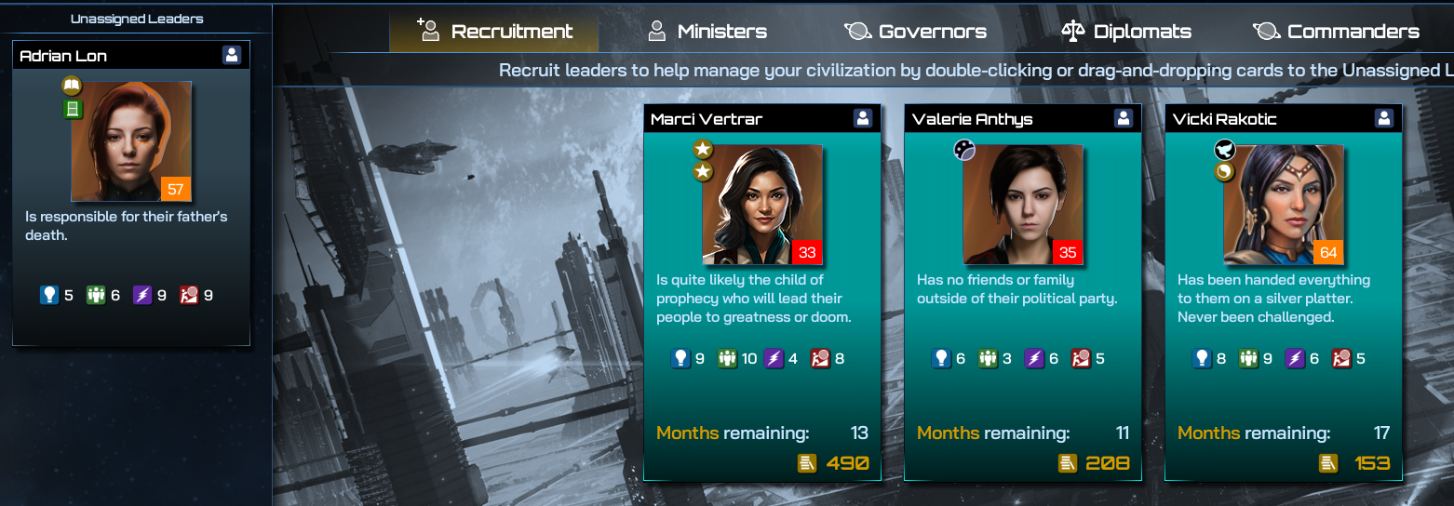Switch to the Ministers tab
This screenshot has height=506, width=1454.
(x=707, y=32)
